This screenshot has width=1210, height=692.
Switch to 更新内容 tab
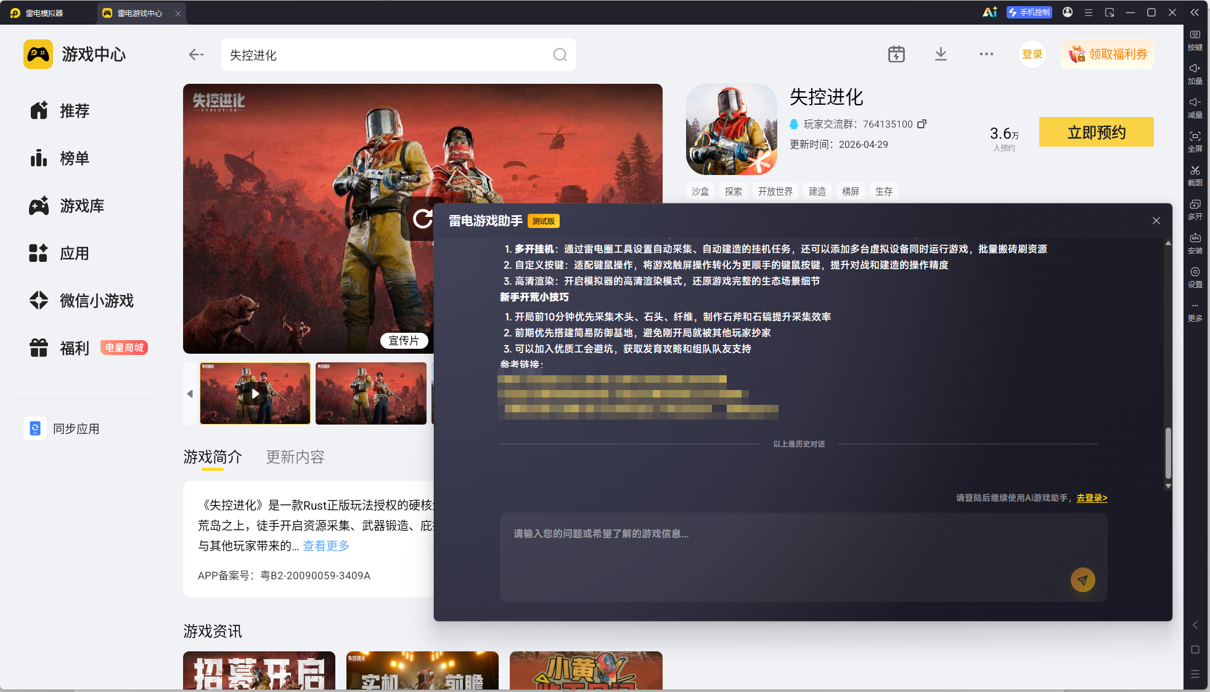point(295,457)
